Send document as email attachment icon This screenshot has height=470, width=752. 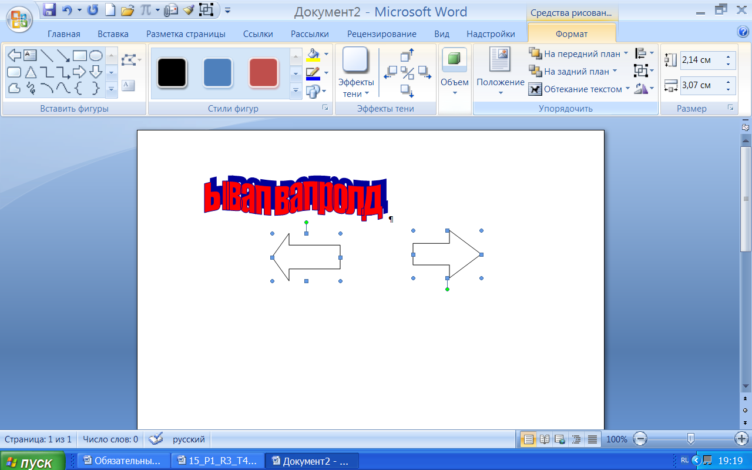pyautogui.click(x=171, y=10)
